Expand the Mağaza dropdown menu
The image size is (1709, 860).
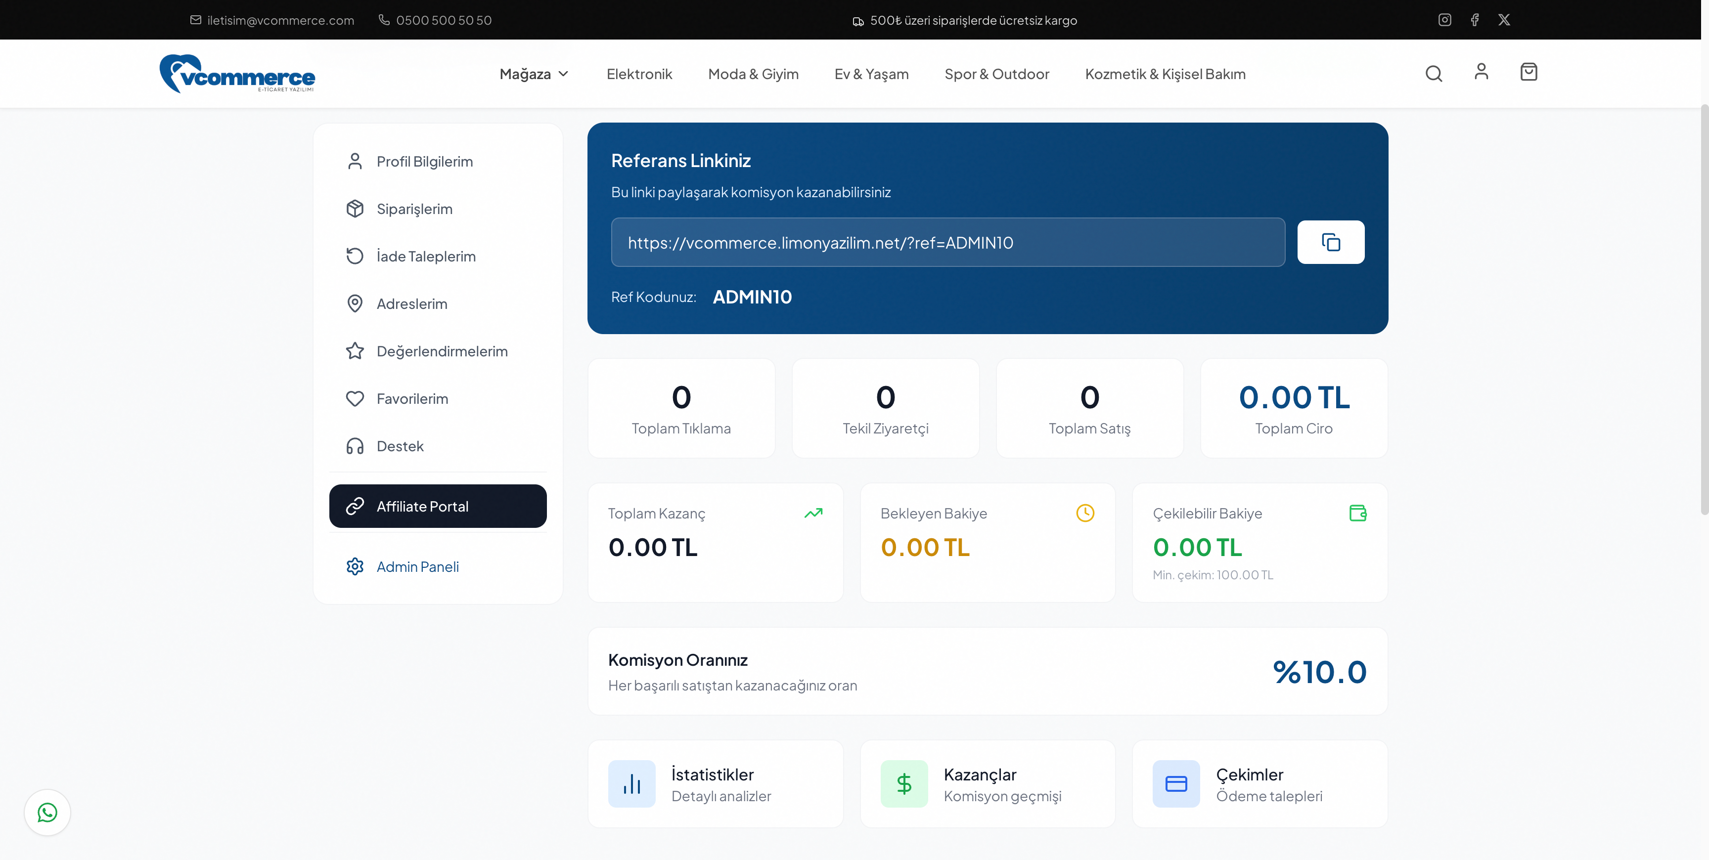(x=534, y=74)
